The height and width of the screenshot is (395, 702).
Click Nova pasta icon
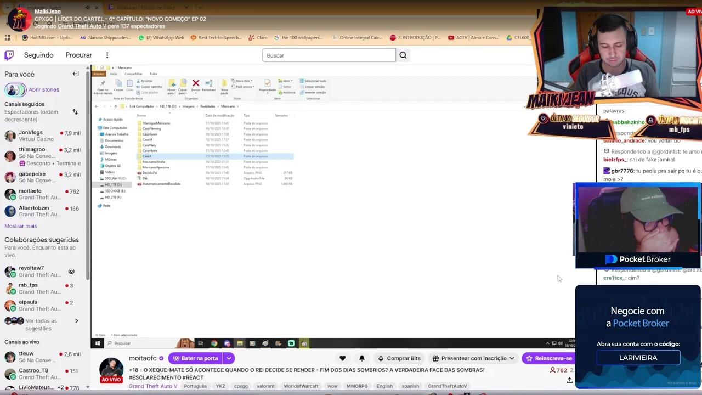[x=224, y=83]
